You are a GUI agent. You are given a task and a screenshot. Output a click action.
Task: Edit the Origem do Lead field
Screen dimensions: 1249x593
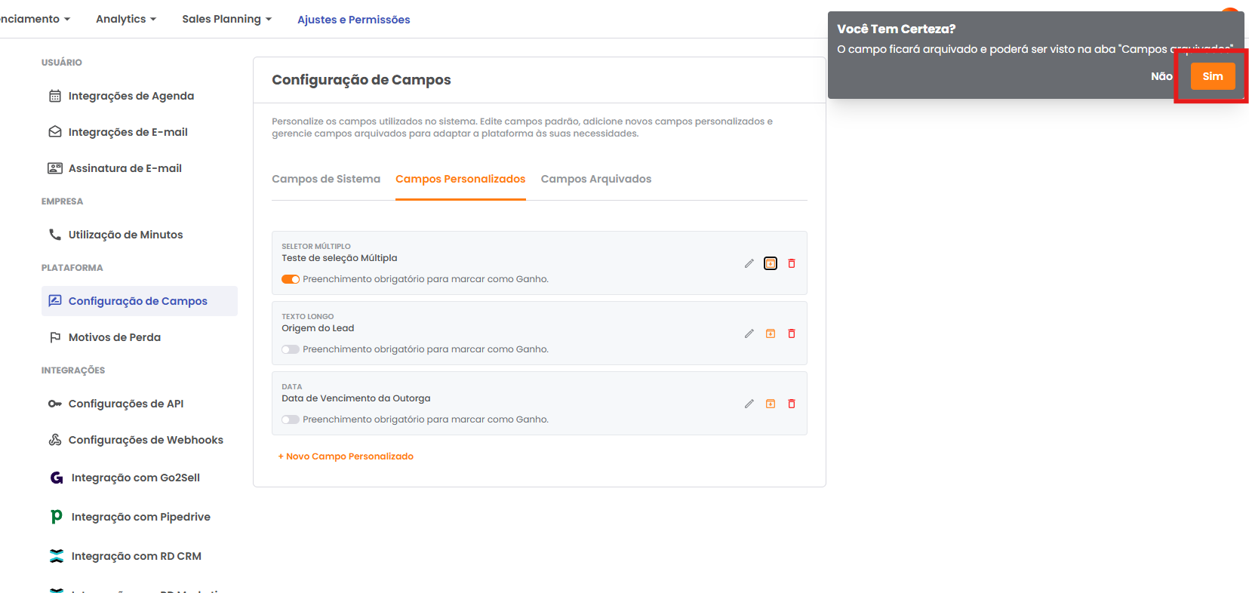pos(749,333)
